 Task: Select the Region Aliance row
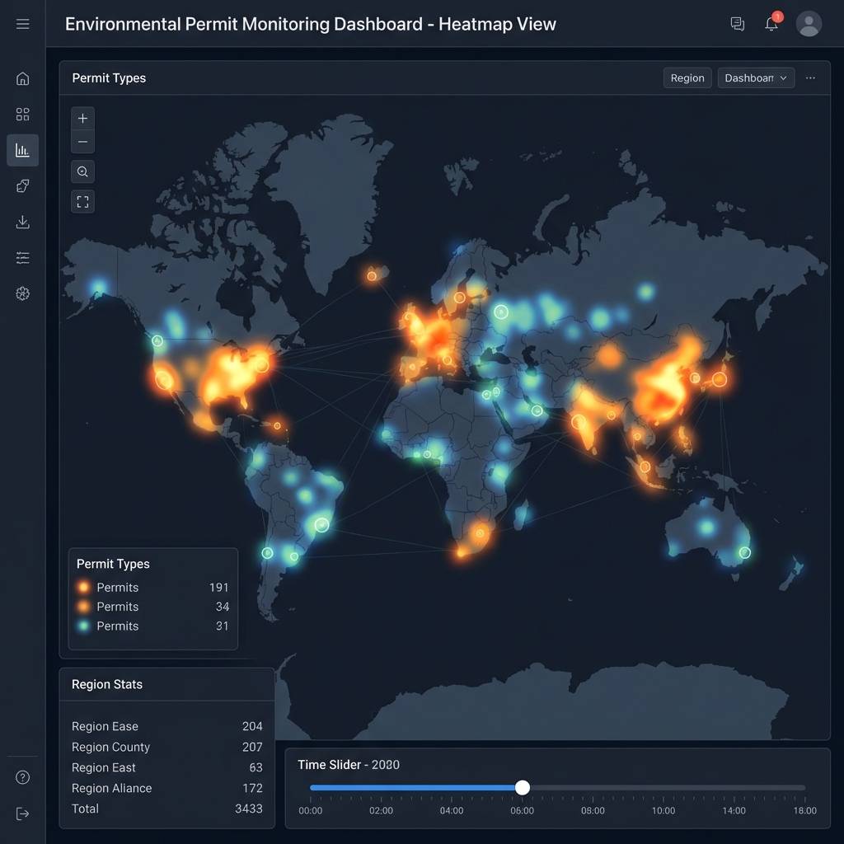(x=166, y=788)
